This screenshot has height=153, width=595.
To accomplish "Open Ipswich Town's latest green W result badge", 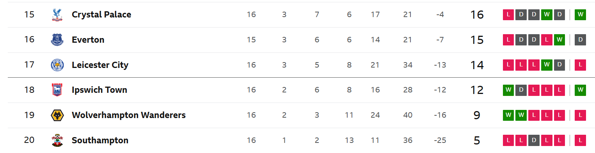I will [580, 90].
